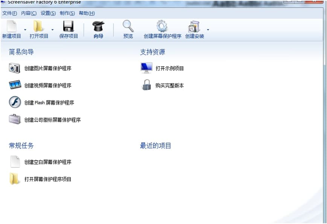Image resolution: width=327 pixels, height=224 pixels.
Task: Click the 创建 Flash 屏幕保护程序 icon
Action: (14, 102)
